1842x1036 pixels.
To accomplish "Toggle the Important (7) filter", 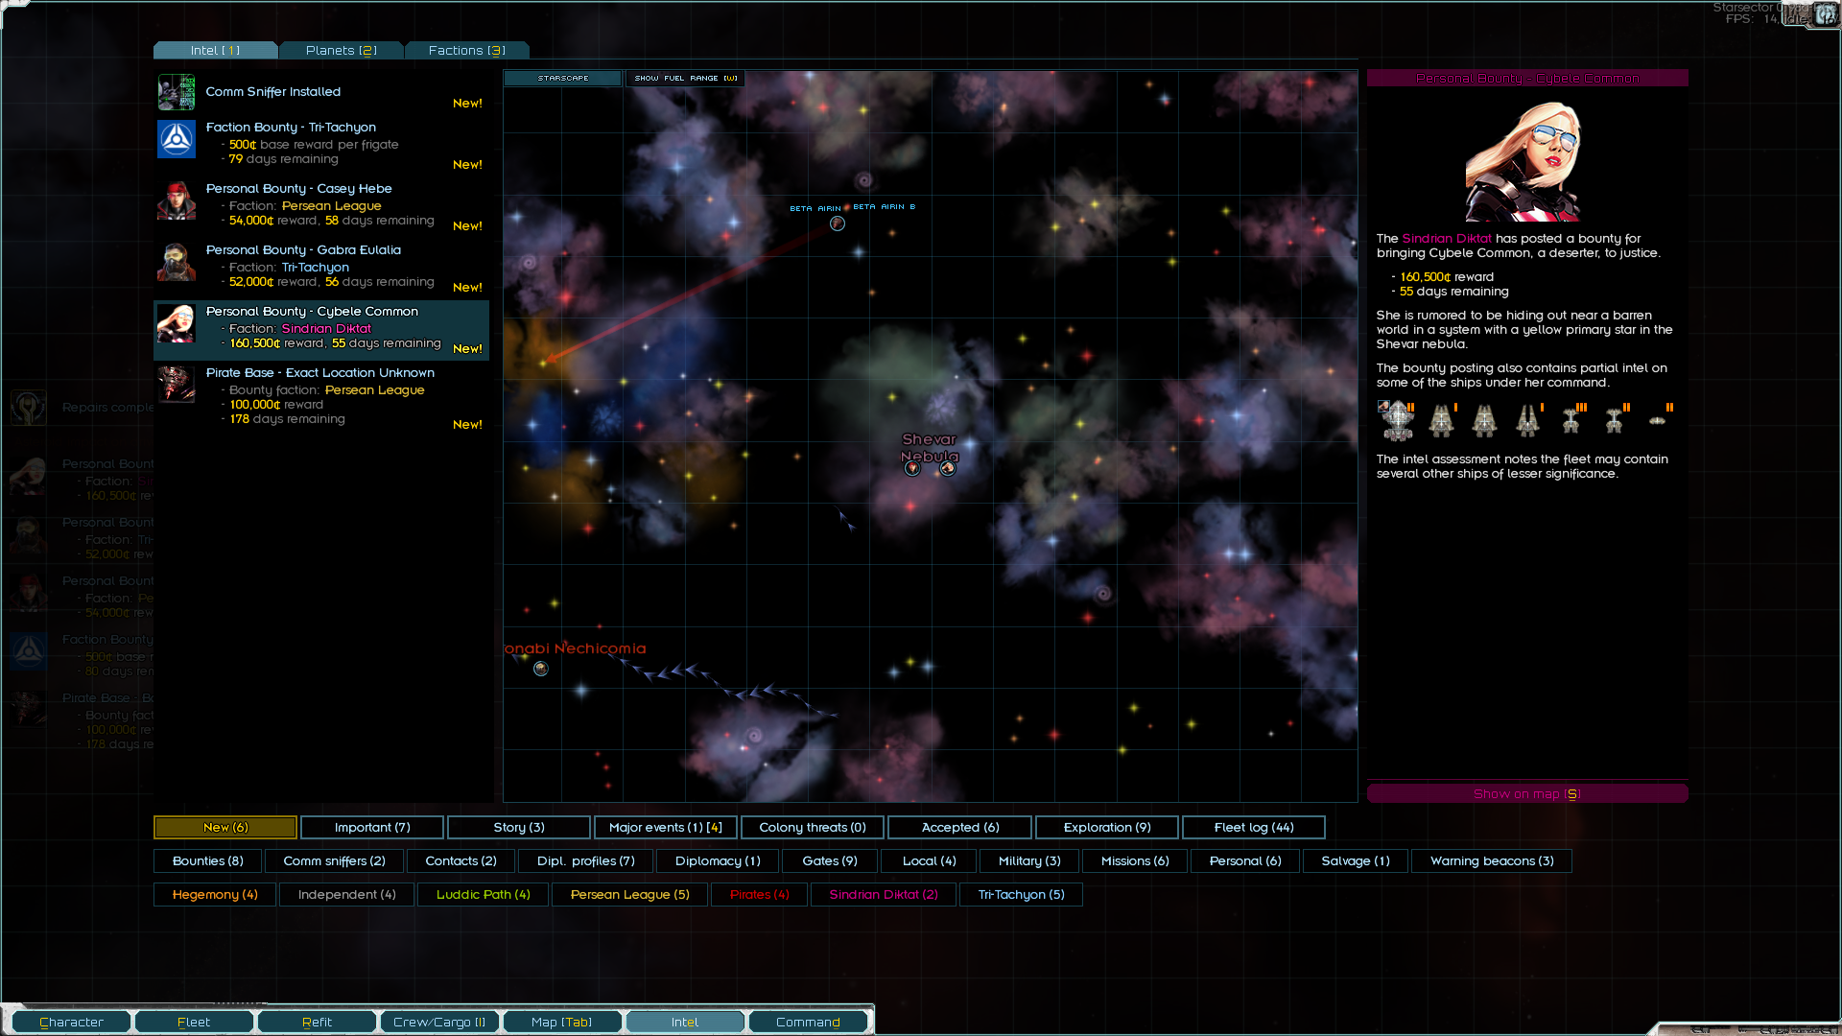I will (372, 827).
